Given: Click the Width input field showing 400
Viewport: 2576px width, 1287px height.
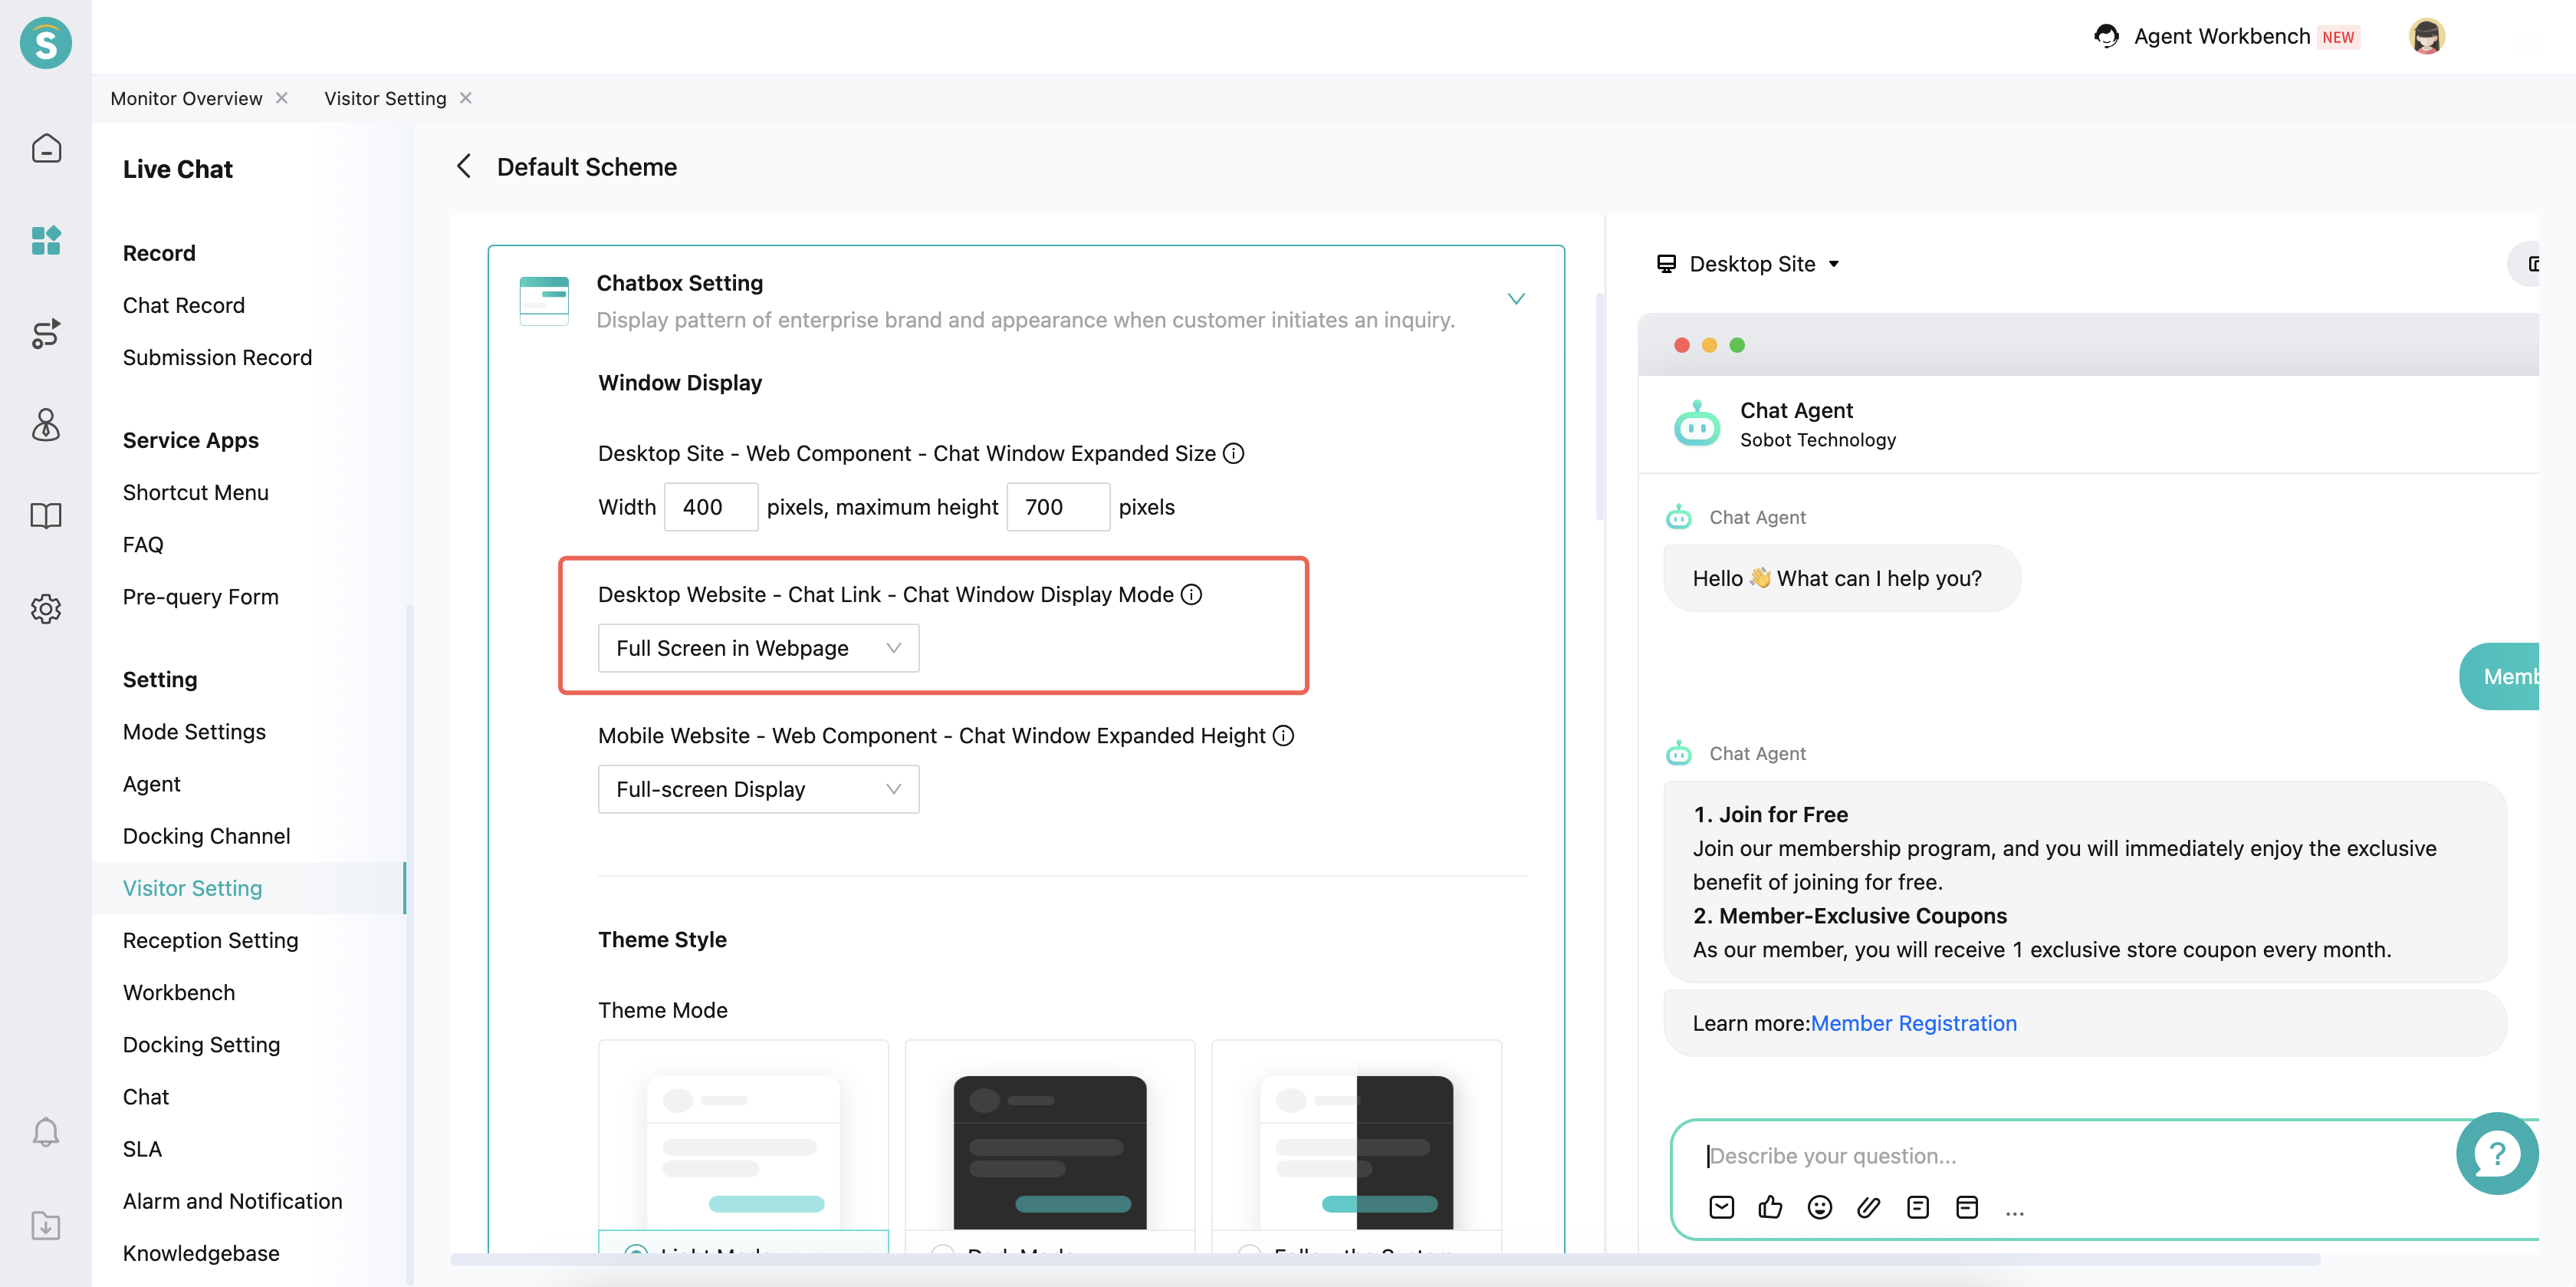Looking at the screenshot, I should (x=710, y=508).
